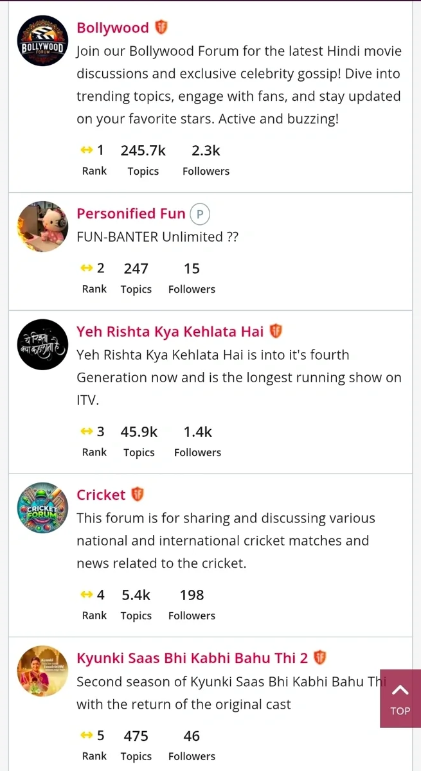The width and height of the screenshot is (421, 771).
Task: Click the Yeh Rishta Kya Kehlata Hai logo
Action: 42,344
